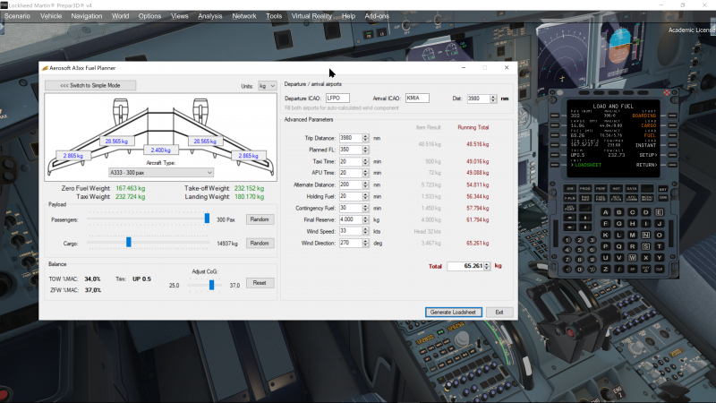716x403 pixels.
Task: Open the PERF page on the MCDU
Action: (601, 188)
